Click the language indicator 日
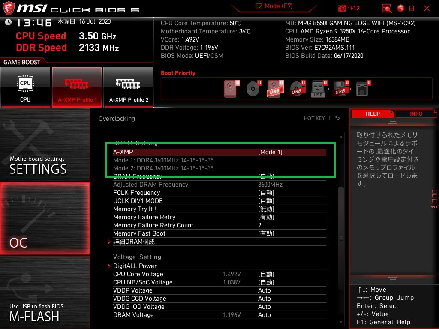Viewport: 439px width, 329px height. pyautogui.click(x=412, y=9)
